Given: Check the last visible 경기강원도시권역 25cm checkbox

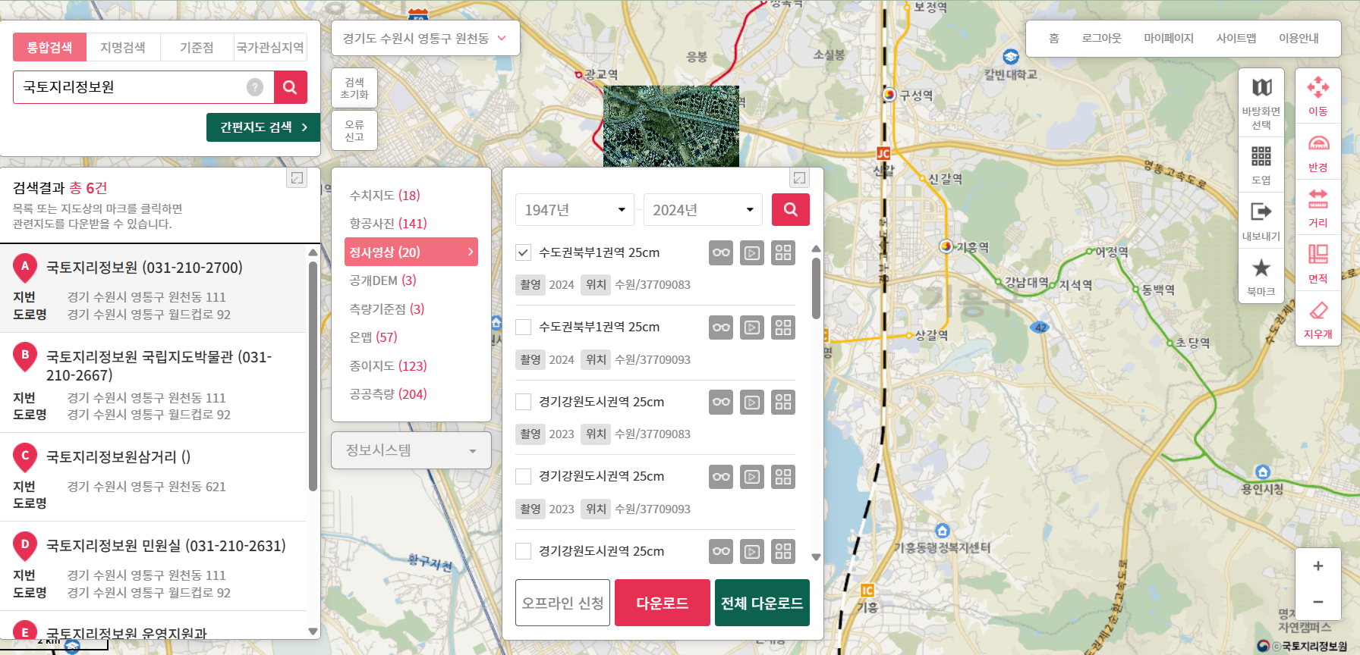Looking at the screenshot, I should point(523,551).
